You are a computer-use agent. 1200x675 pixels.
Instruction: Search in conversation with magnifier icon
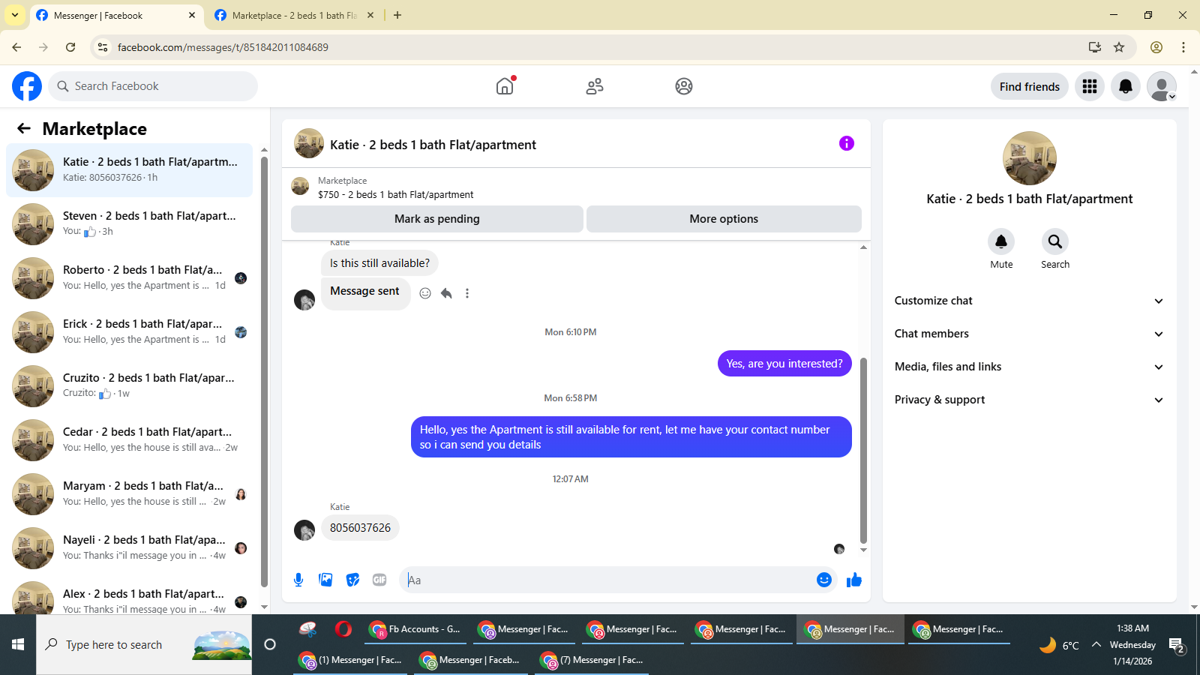pos(1055,241)
